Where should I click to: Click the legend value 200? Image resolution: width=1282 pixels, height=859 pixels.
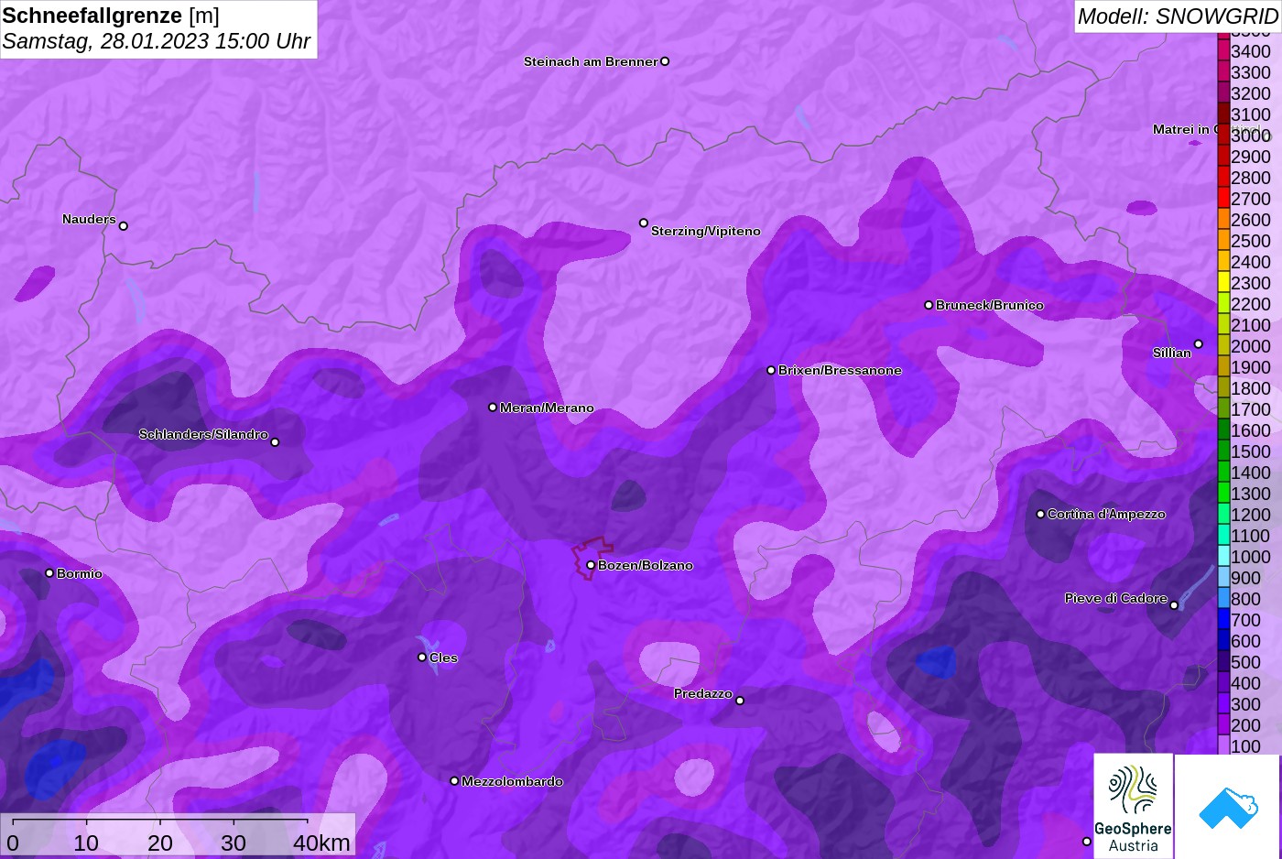click(1246, 725)
